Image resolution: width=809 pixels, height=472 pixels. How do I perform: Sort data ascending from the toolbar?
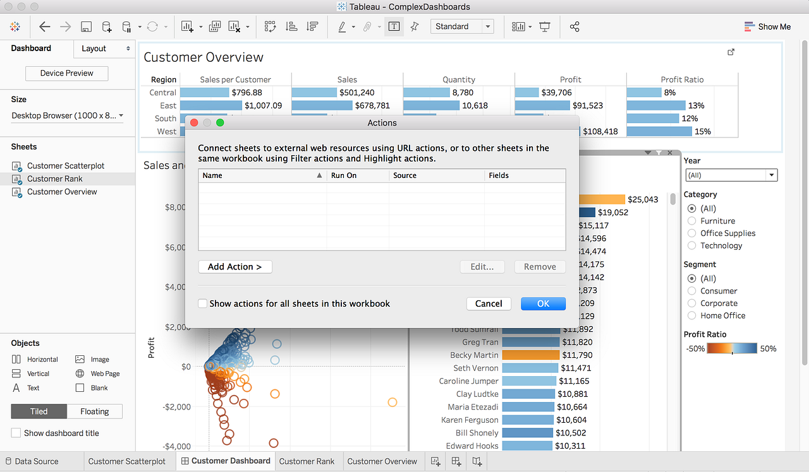click(x=291, y=27)
